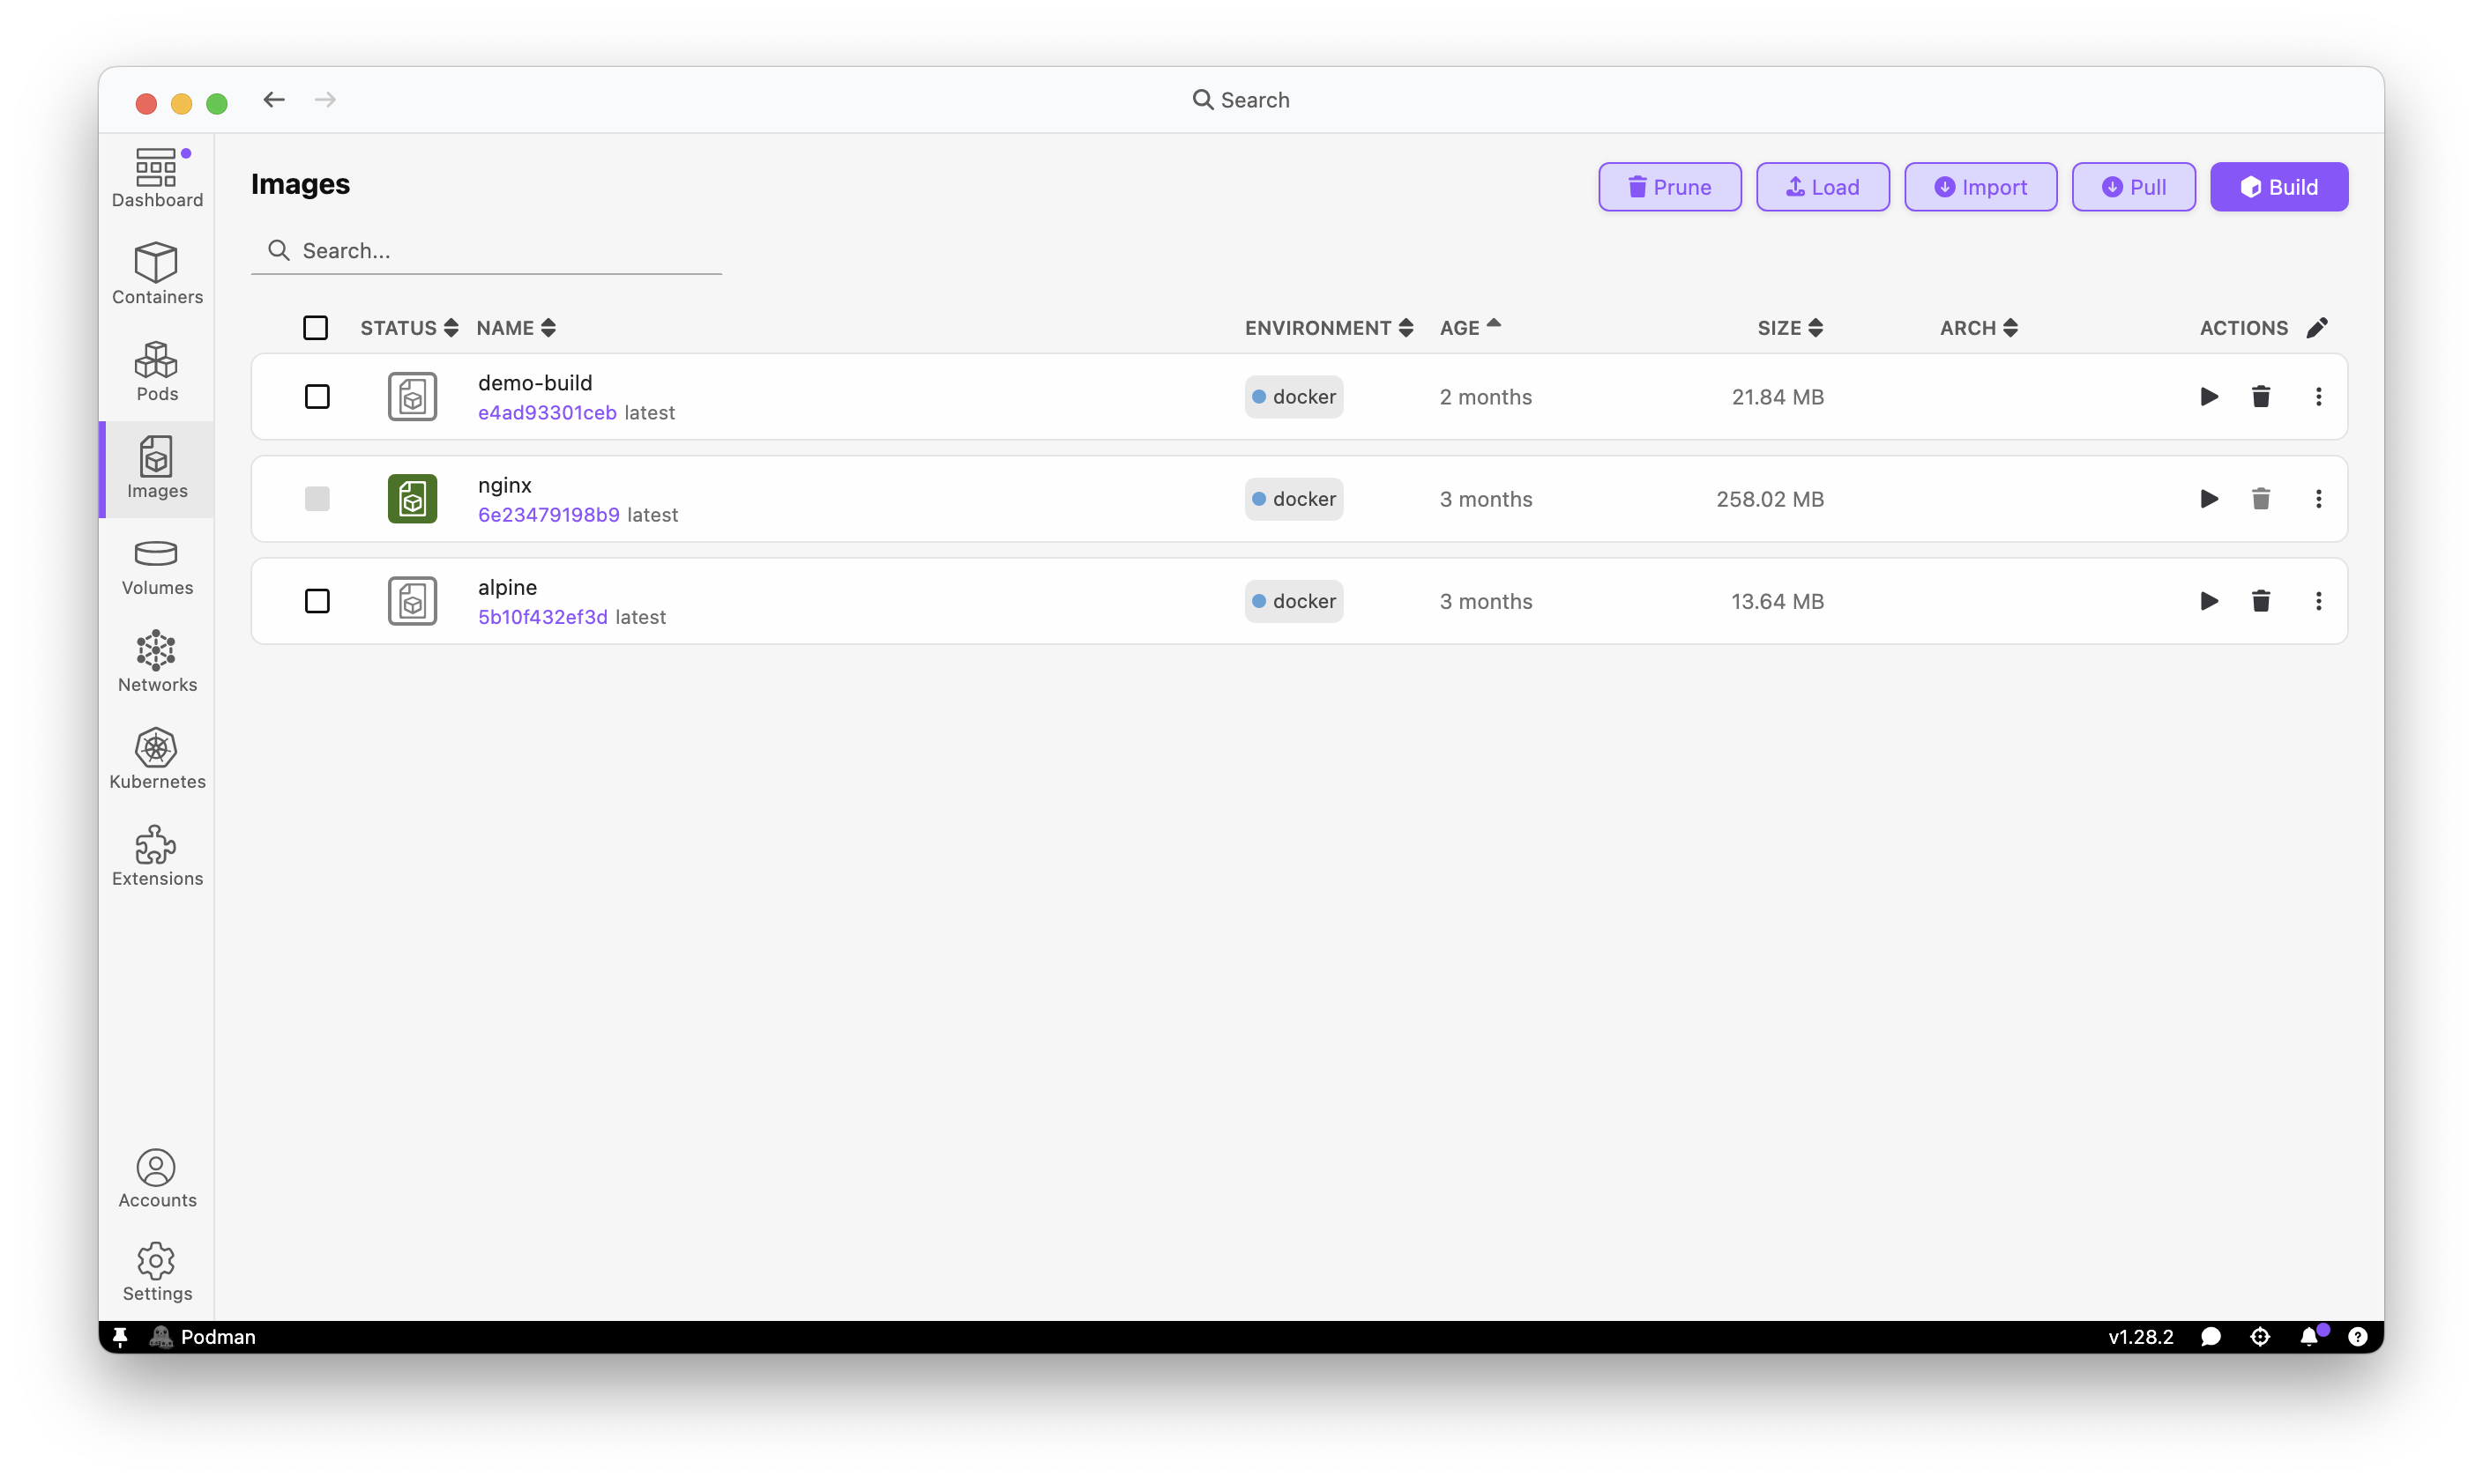The width and height of the screenshot is (2483, 1484).
Task: Open the Networks section
Action: pos(157,662)
